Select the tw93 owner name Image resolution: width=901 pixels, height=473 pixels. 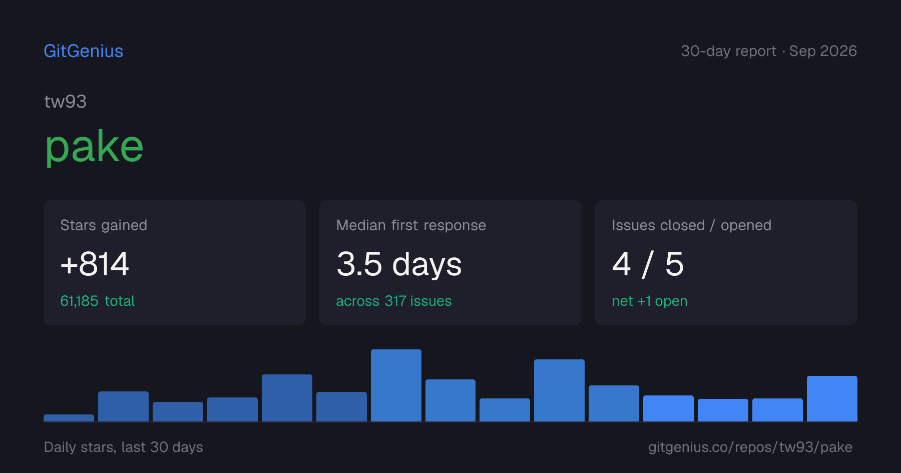pyautogui.click(x=65, y=102)
